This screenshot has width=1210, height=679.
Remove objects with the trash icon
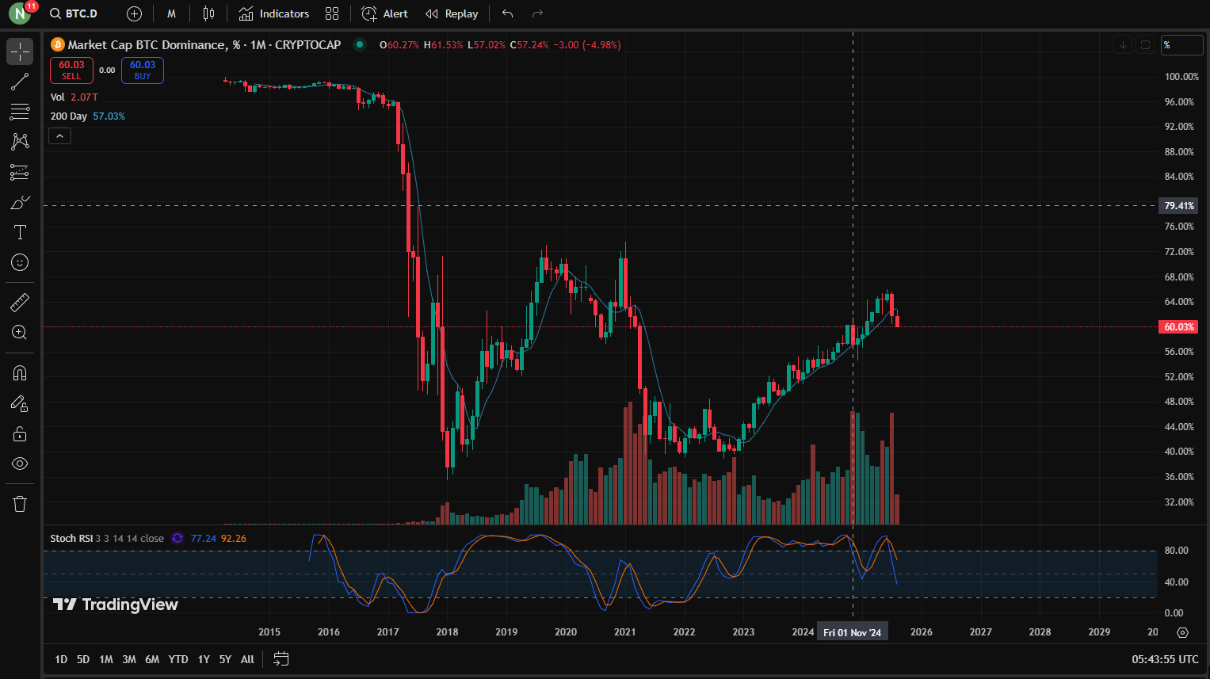tap(20, 504)
